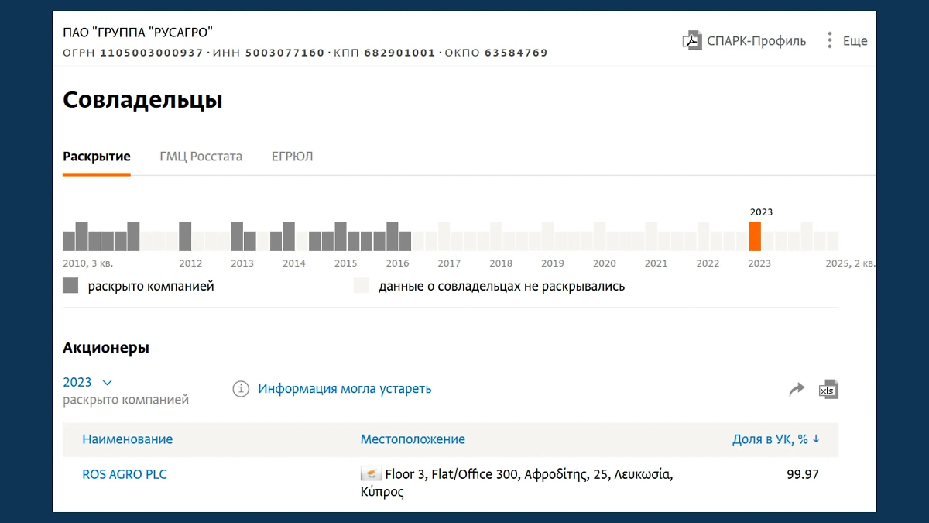
Task: Switch to the ГМЦ Росстата tab
Action: 201,157
